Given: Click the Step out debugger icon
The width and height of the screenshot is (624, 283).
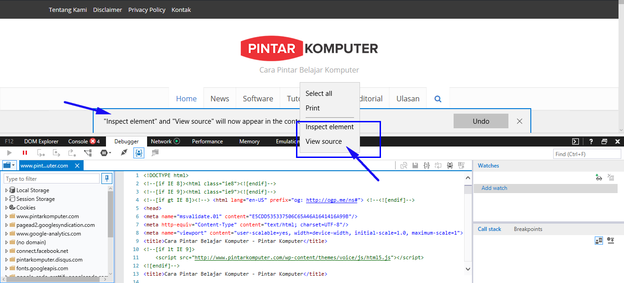Looking at the screenshot, I should click(72, 153).
